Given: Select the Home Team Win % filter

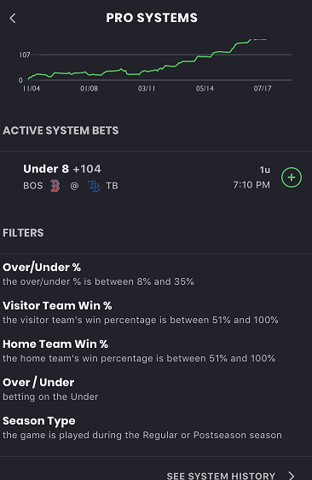Looking at the screenshot, I should point(139,350).
